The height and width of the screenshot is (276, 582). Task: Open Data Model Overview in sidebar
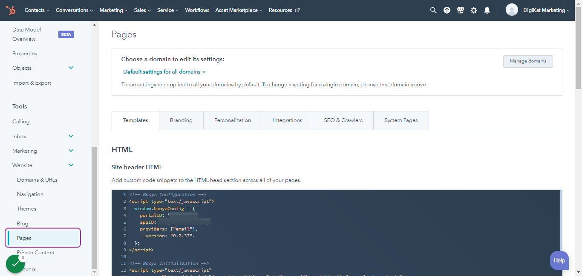(x=26, y=34)
